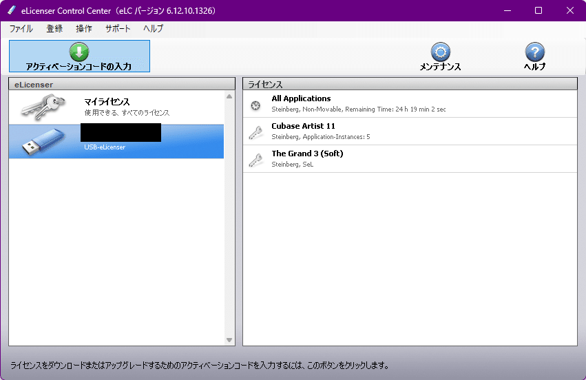Click the eLicenser panel header

click(x=122, y=84)
